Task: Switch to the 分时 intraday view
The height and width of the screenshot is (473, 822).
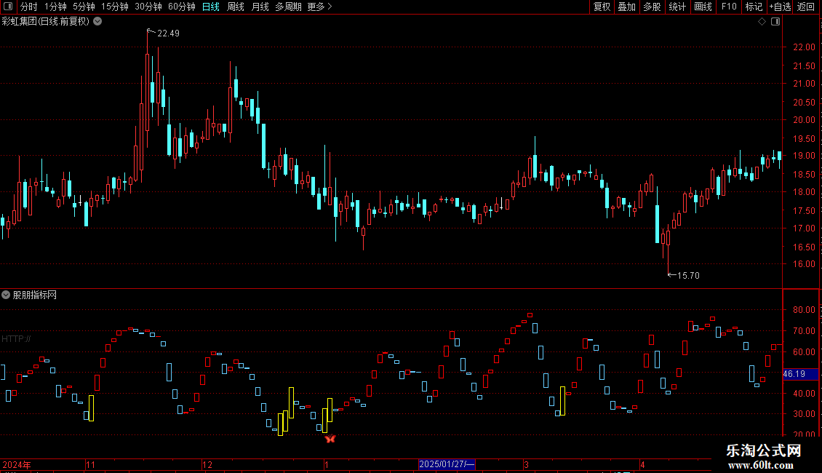Action: [29, 7]
